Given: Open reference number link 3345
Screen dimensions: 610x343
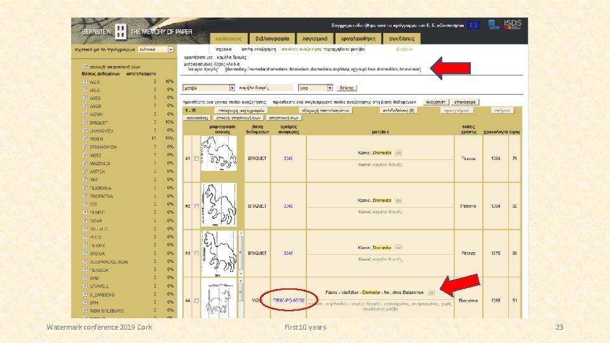Looking at the screenshot, I should point(288,158).
